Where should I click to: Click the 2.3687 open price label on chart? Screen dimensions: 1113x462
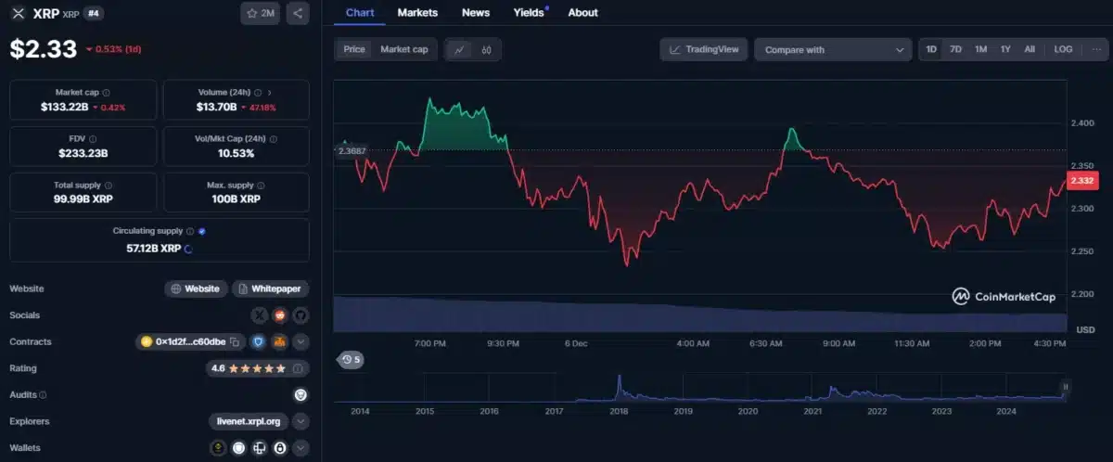(352, 150)
